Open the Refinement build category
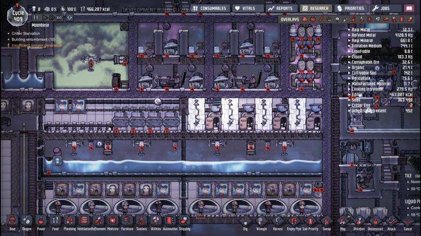The height and width of the screenshot is (236, 421). pos(98,222)
